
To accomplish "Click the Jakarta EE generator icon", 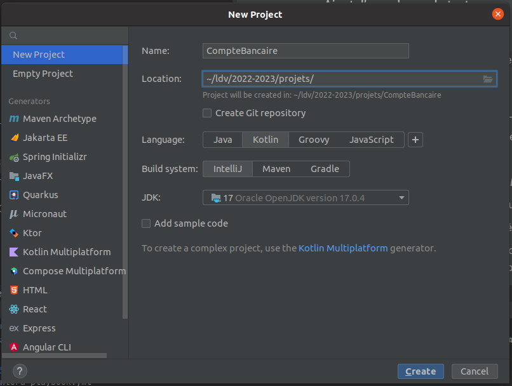I will pos(14,138).
